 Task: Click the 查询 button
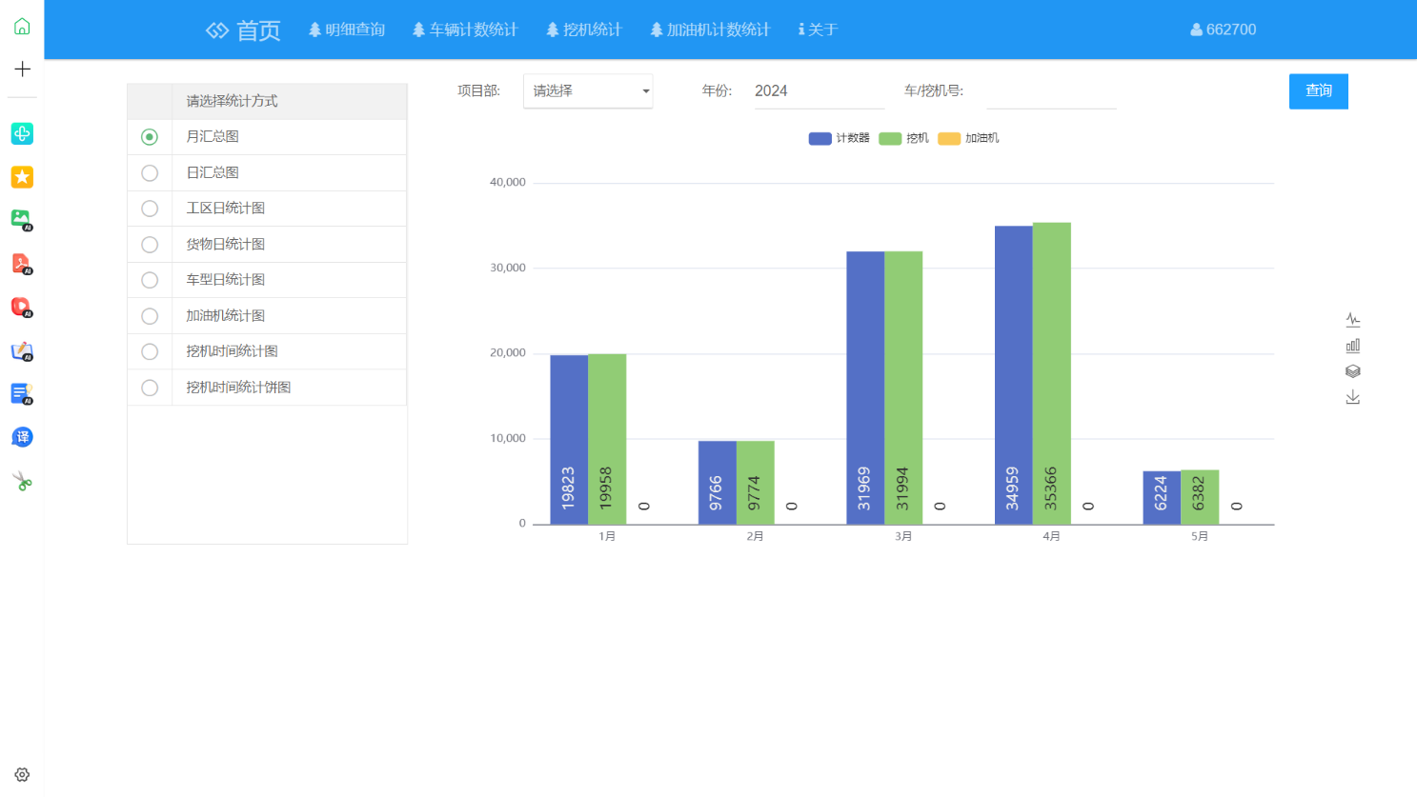[x=1319, y=91]
